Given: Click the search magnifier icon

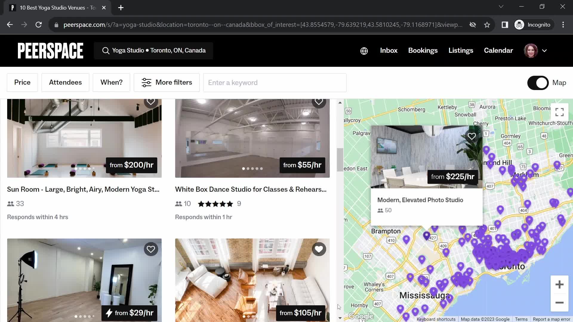Looking at the screenshot, I should (106, 50).
